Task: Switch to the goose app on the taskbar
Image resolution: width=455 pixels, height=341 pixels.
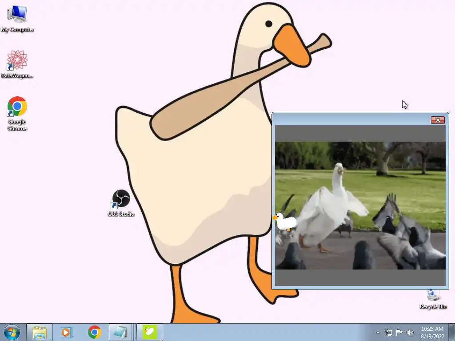Action: point(149,332)
